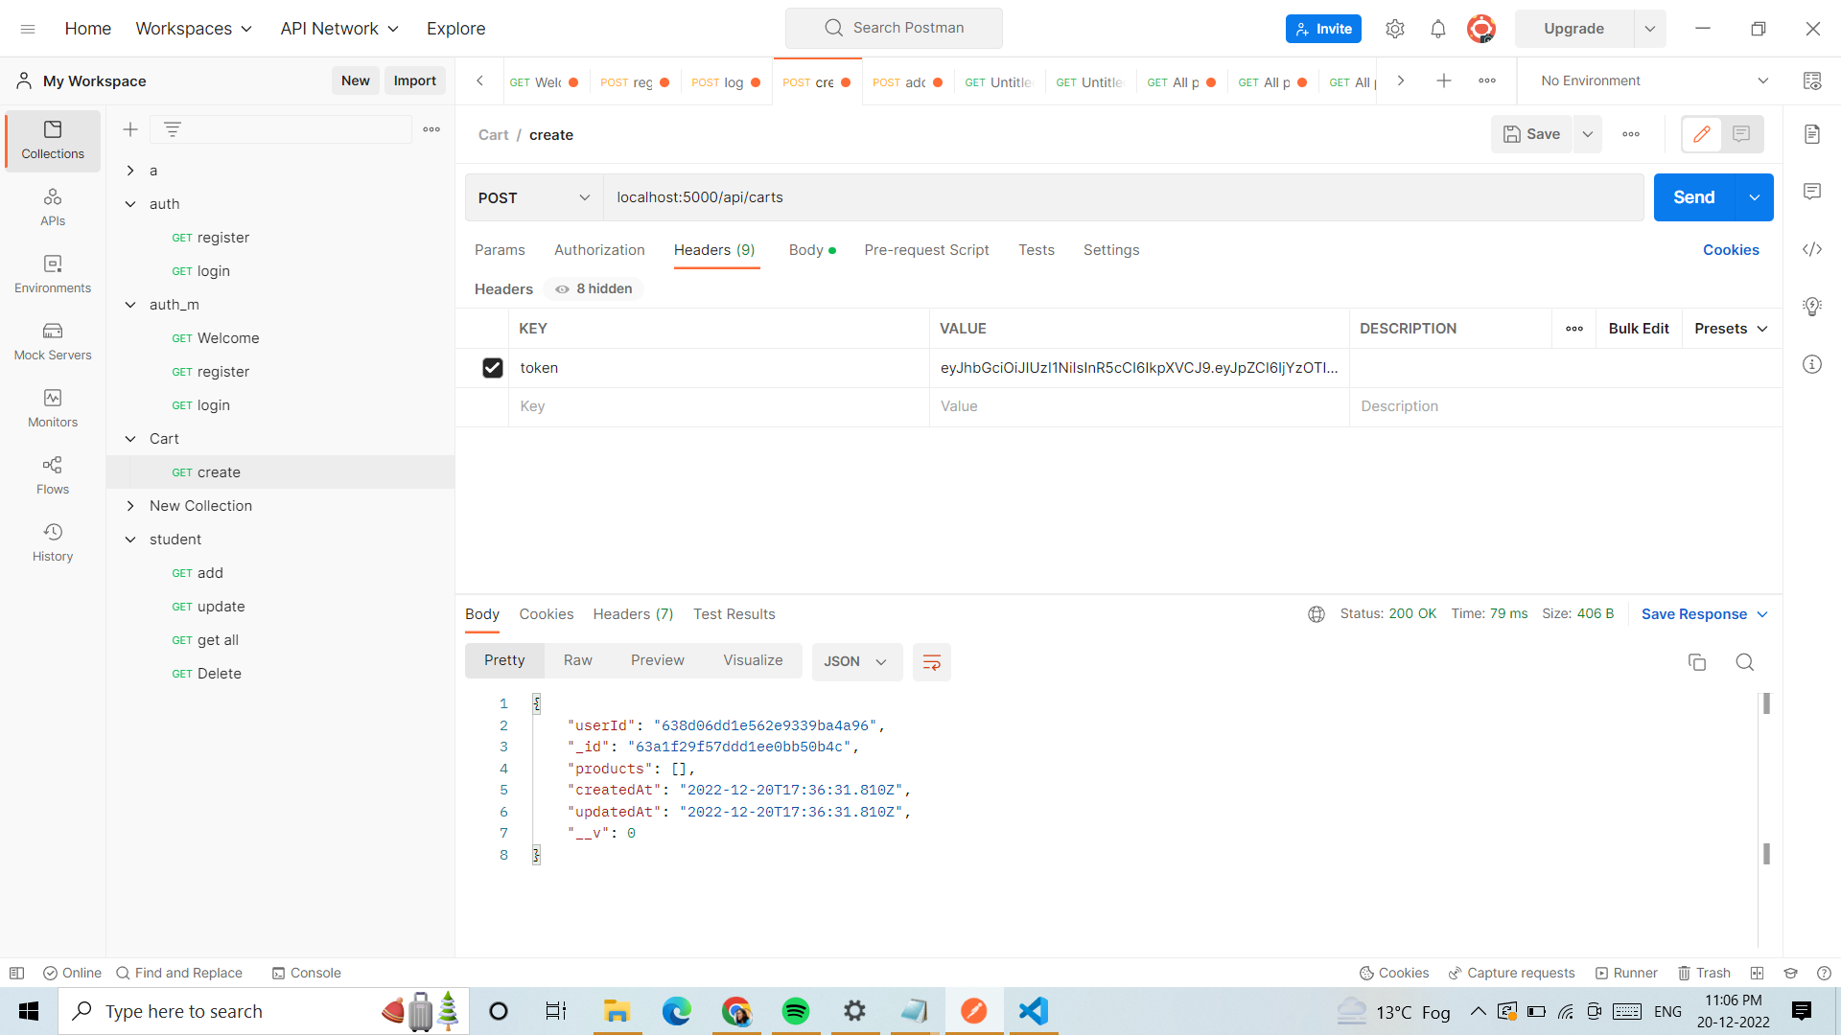Search within the response body

[1744, 662]
